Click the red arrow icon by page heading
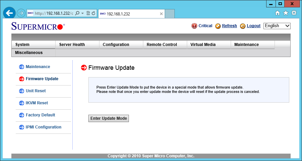Viewport: 302px width, 161px height. click(x=84, y=68)
